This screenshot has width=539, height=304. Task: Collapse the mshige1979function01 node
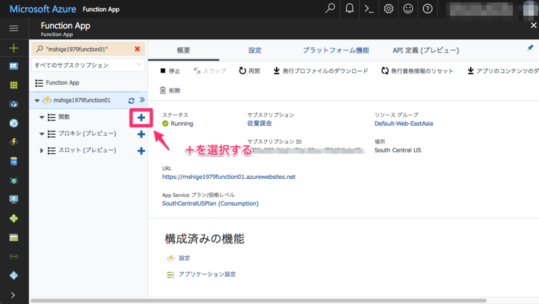point(37,100)
